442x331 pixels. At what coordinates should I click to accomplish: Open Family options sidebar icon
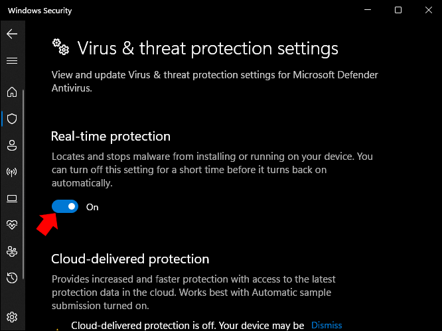12,251
